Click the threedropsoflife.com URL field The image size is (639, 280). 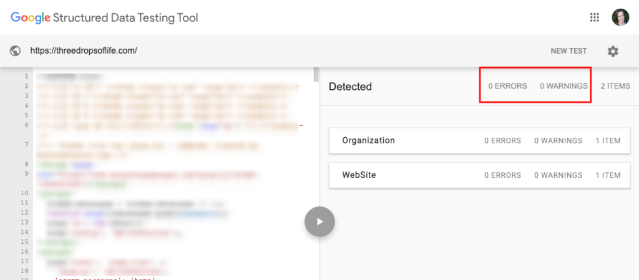click(84, 51)
